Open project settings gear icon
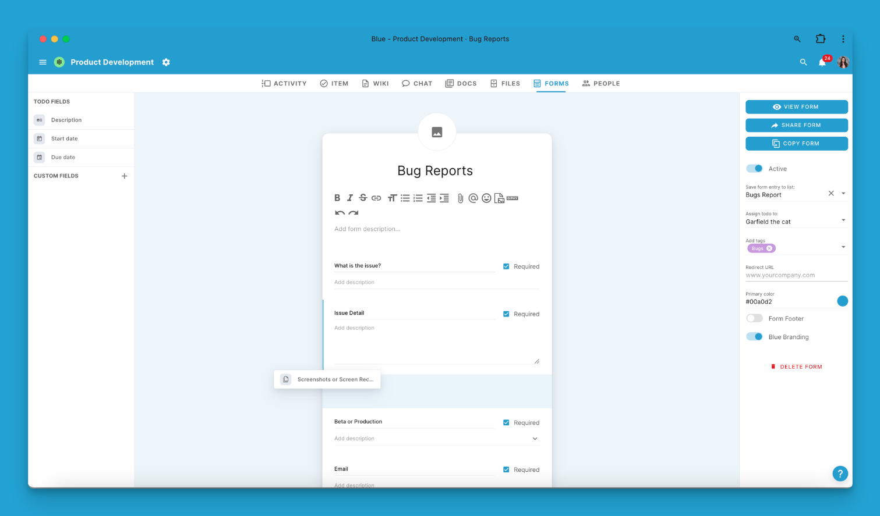880x516 pixels. [166, 62]
